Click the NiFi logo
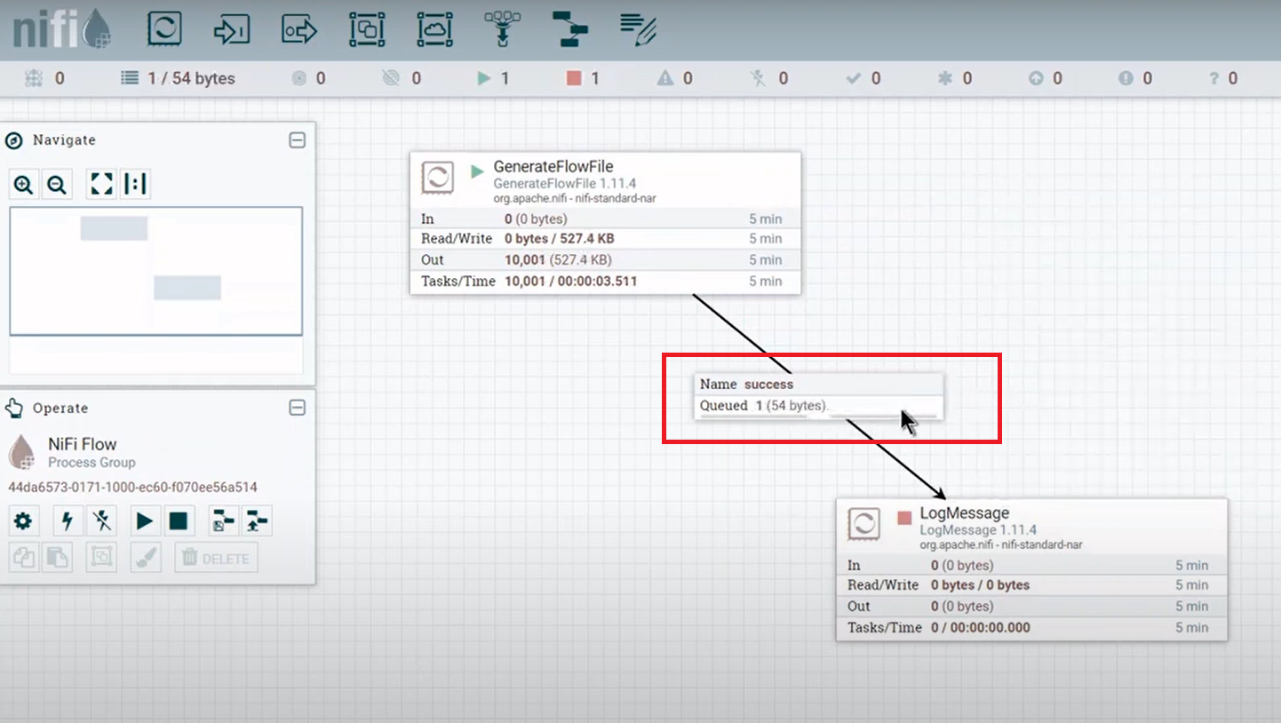1281x723 pixels. coord(61,30)
